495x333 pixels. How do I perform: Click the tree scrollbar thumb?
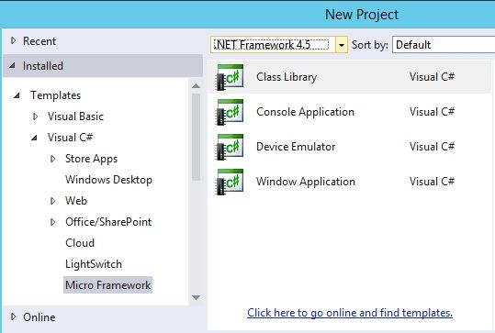196,138
